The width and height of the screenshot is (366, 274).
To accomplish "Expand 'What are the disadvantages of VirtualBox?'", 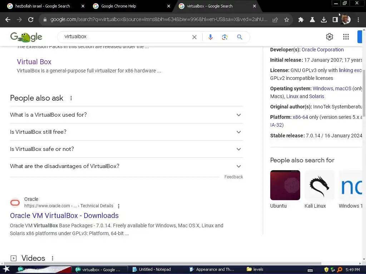I will point(127,166).
